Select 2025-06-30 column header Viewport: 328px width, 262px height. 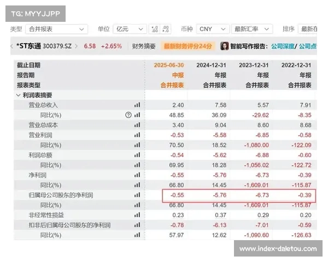[169, 65]
